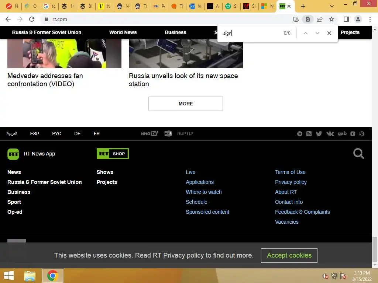Switch to the Google tab
This screenshot has width=378, height=283.
pos(49,6)
